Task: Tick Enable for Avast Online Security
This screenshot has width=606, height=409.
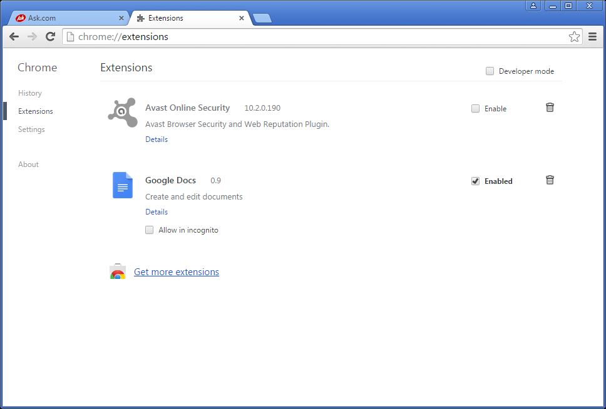Action: [475, 109]
